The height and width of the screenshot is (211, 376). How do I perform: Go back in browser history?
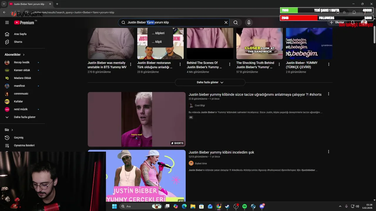coord(4,12)
